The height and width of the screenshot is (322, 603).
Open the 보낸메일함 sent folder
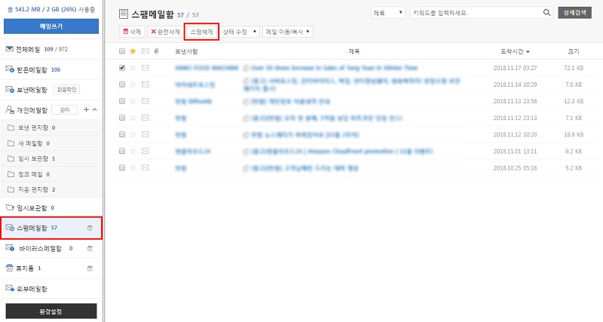[32, 90]
